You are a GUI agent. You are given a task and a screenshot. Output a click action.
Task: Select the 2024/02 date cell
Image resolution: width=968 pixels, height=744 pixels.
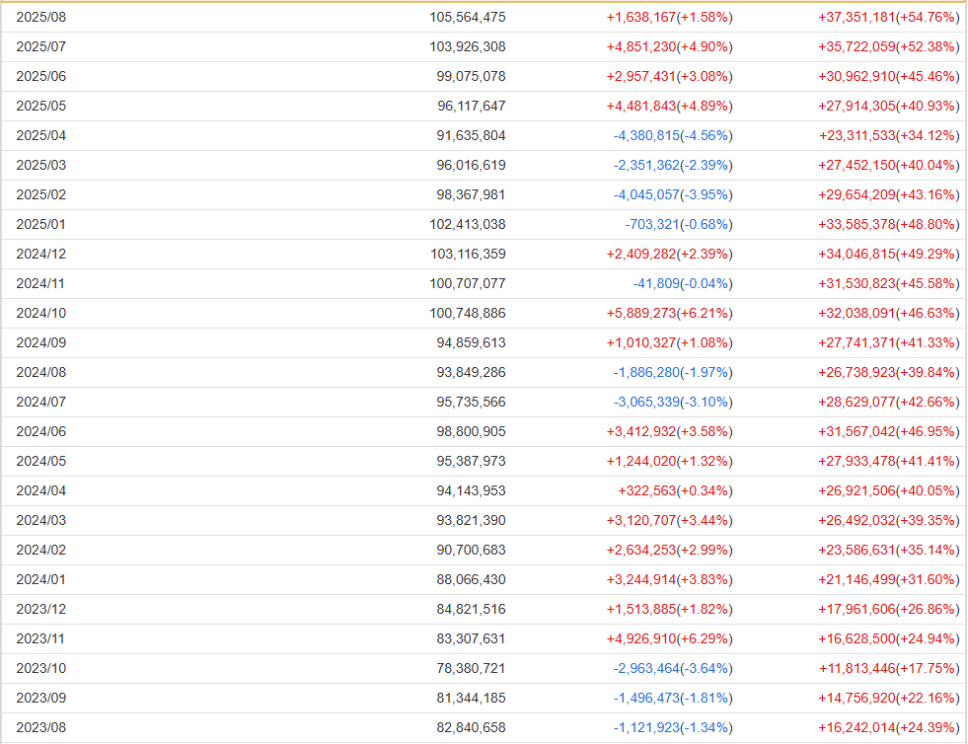pos(40,551)
